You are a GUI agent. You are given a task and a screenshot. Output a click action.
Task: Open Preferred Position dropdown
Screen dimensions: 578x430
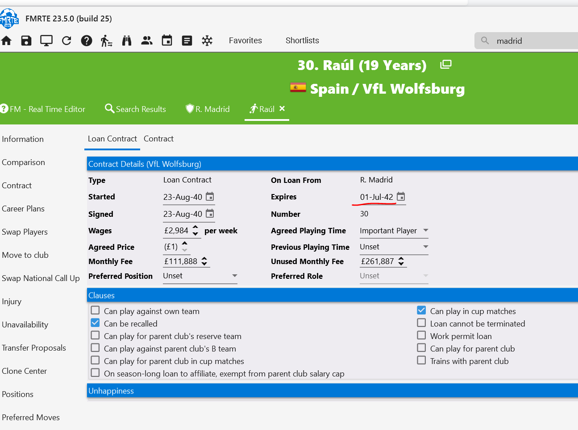coord(200,276)
